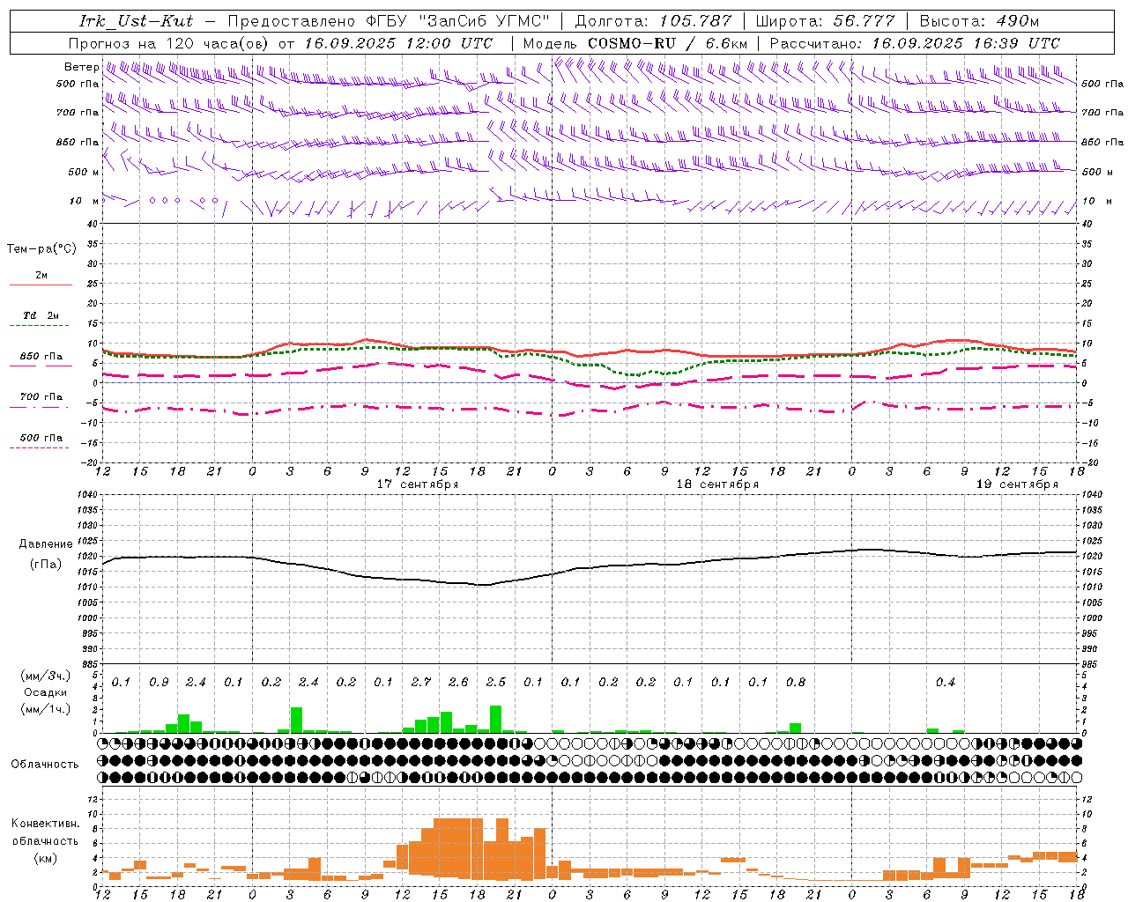Click the 2.6 three-hour precipitation value

458,683
